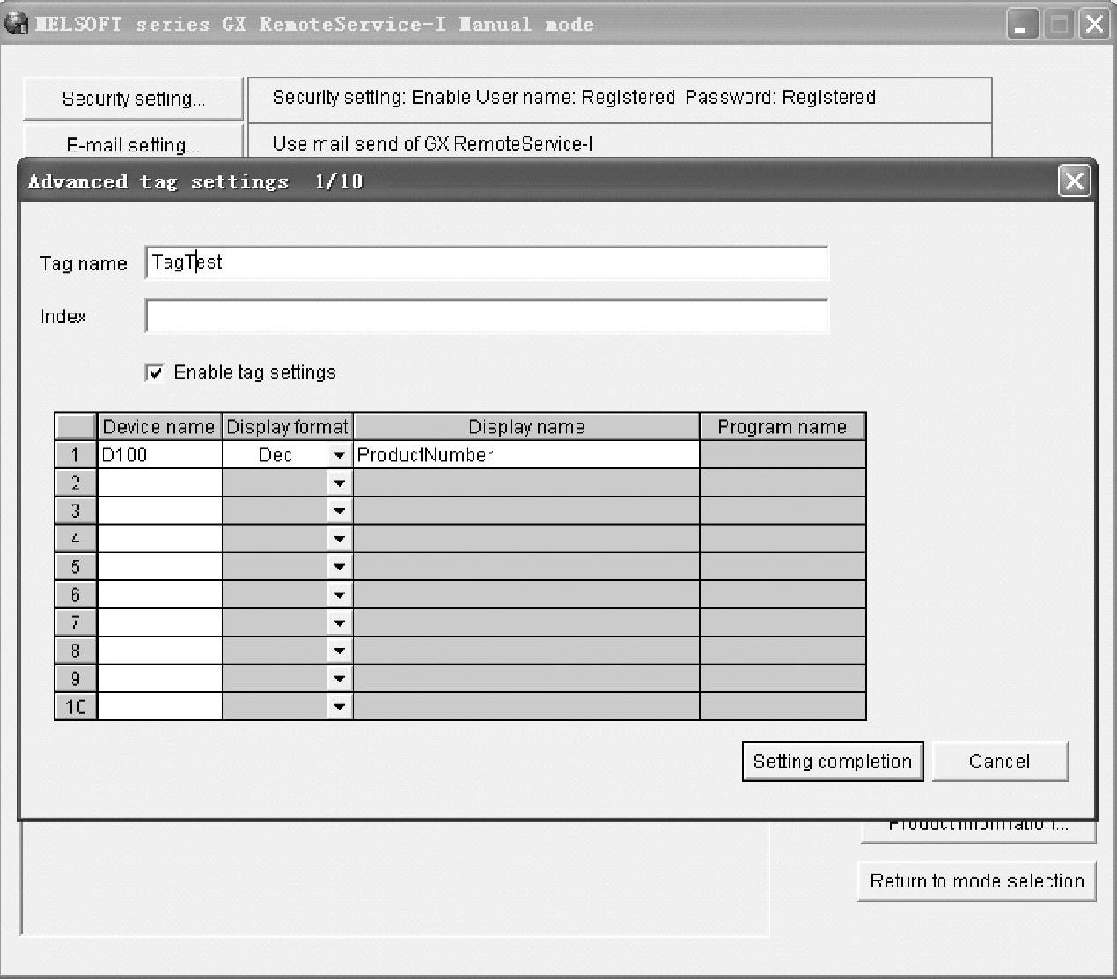This screenshot has width=1117, height=979.
Task: Click Return to mode selection button
Action: tap(976, 881)
